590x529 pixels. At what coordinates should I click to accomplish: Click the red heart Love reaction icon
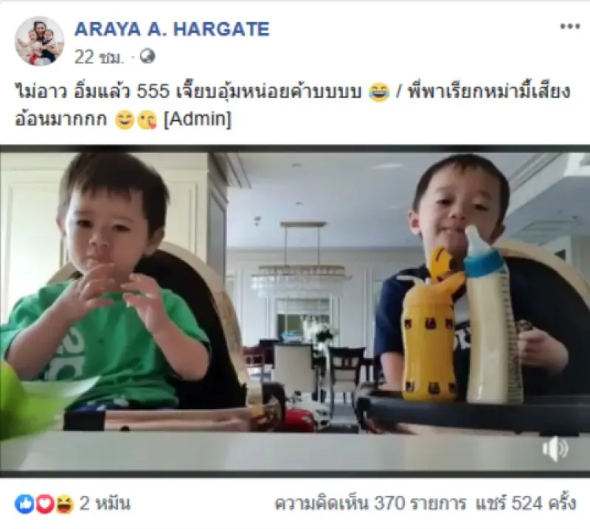tap(44, 504)
